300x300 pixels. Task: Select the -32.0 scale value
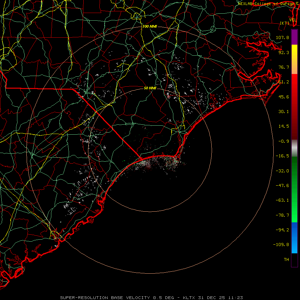282,171
